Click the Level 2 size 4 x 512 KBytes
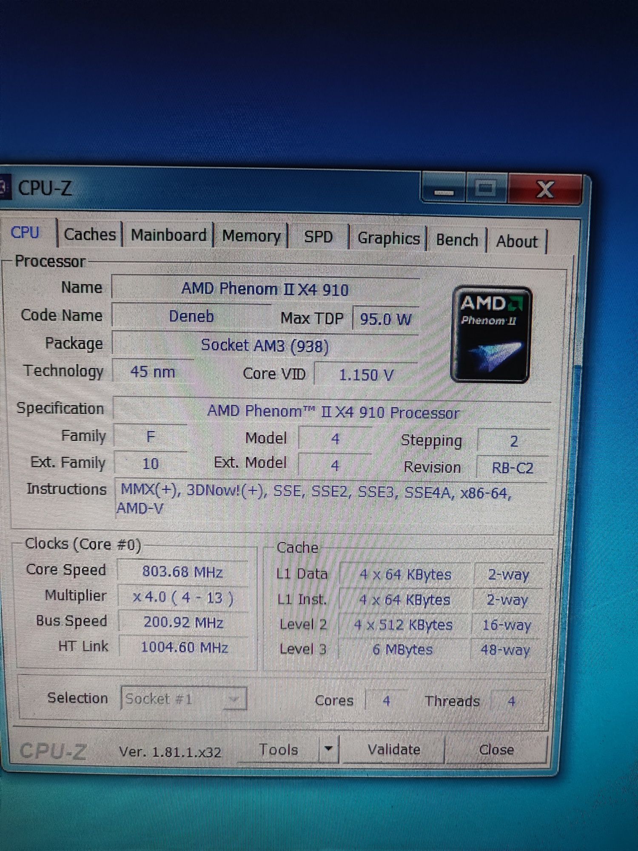The height and width of the screenshot is (851, 638). coord(403,625)
